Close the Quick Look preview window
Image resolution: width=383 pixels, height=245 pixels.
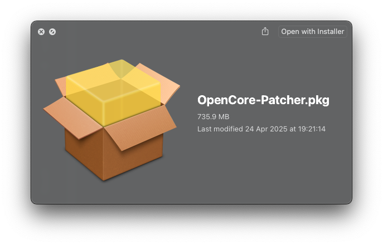(x=41, y=32)
